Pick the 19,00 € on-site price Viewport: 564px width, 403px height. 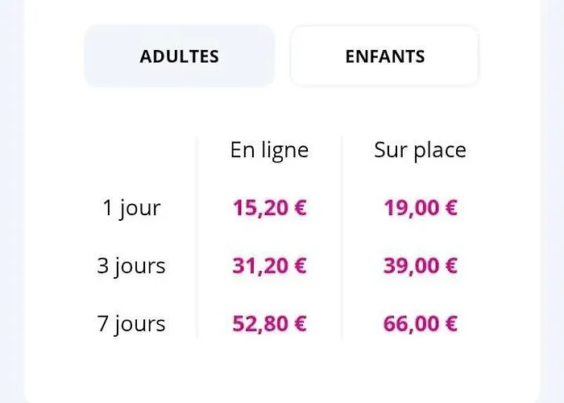pyautogui.click(x=420, y=208)
